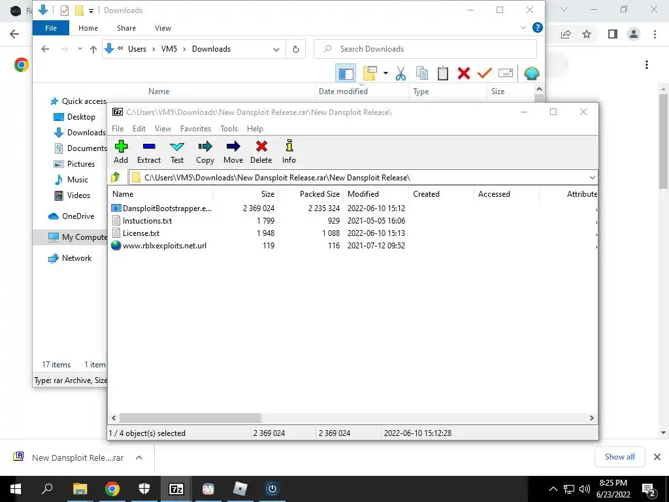Select Desktop in Explorer sidebar
Screen dimensions: 669x502
[74, 117]
